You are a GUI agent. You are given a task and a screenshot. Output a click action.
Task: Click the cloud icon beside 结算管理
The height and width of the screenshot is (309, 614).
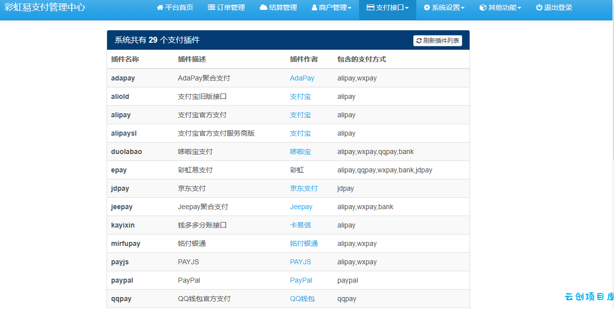[263, 8]
